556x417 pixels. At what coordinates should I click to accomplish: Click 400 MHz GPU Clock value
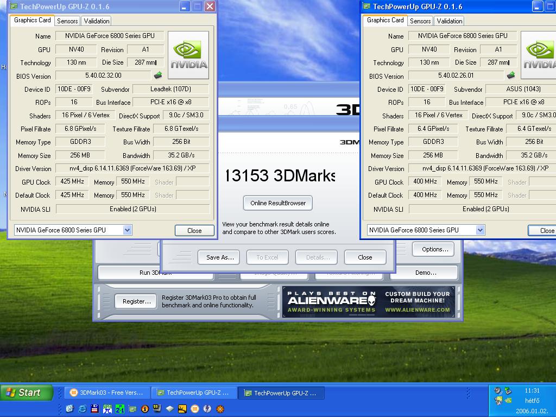pos(425,181)
